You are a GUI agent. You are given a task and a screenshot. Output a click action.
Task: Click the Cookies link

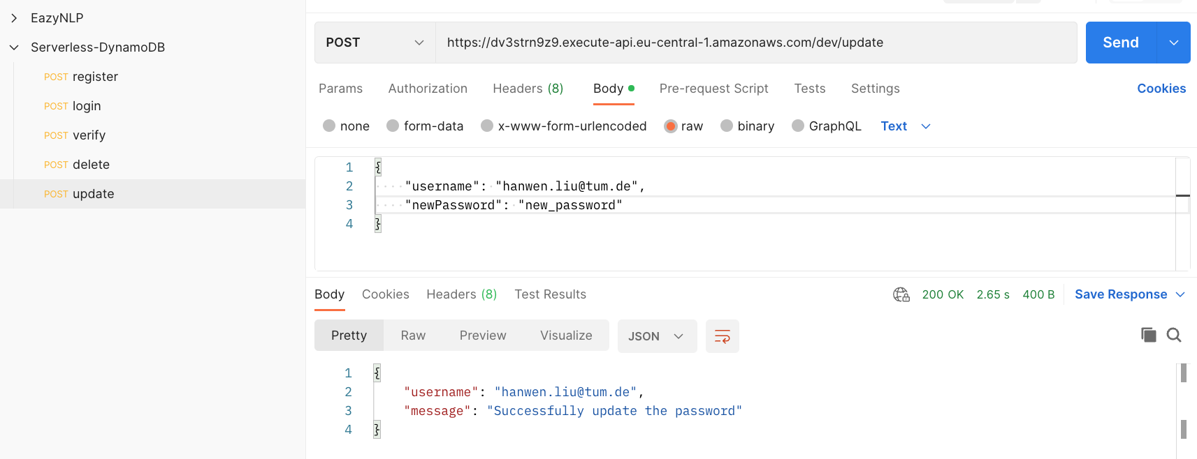1161,89
